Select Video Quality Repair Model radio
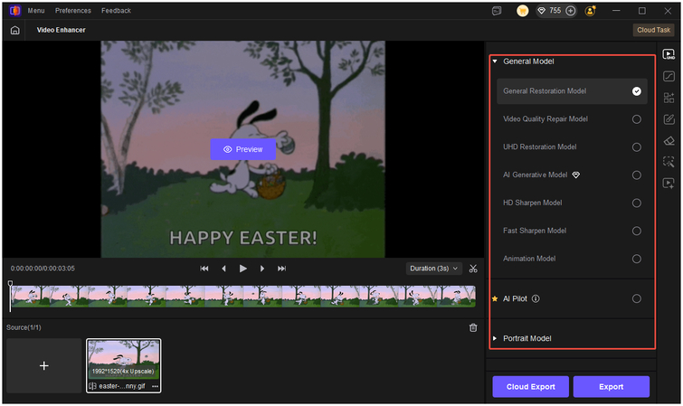This screenshot has height=406, width=683. click(x=636, y=119)
